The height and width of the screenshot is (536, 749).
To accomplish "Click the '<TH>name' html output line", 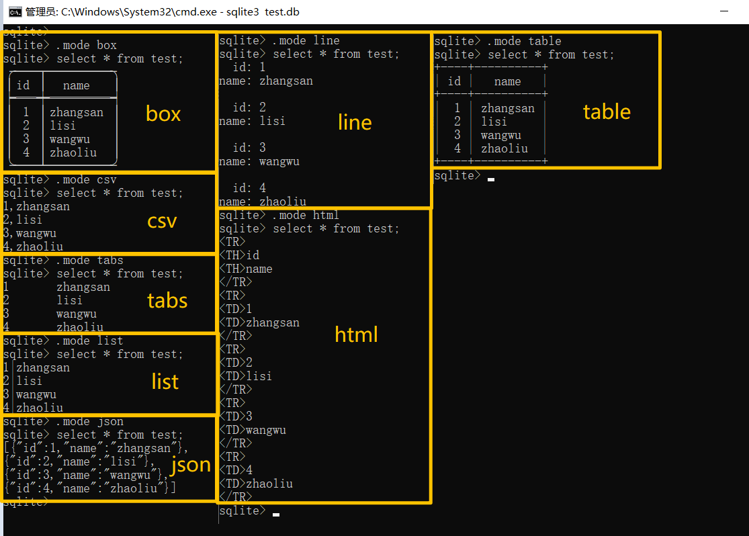I will (246, 269).
